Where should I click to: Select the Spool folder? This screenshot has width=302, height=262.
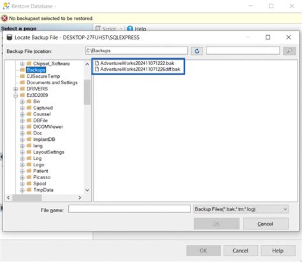[40, 184]
